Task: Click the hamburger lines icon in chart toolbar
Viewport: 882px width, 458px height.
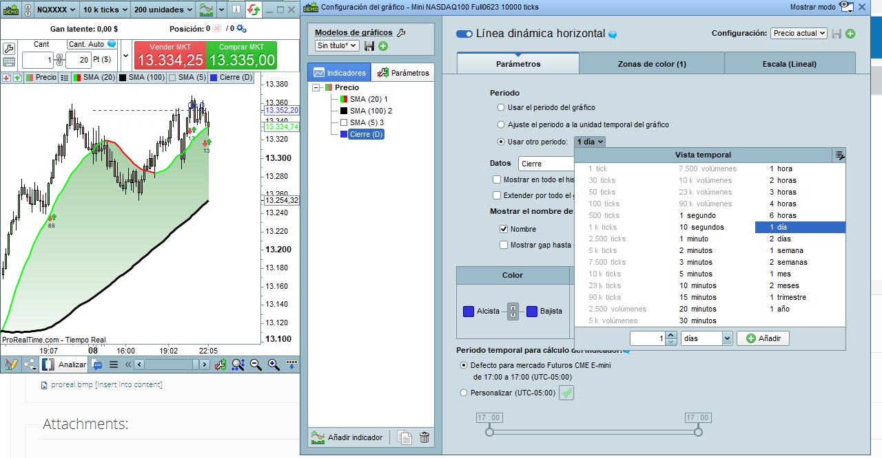Action: (x=114, y=364)
